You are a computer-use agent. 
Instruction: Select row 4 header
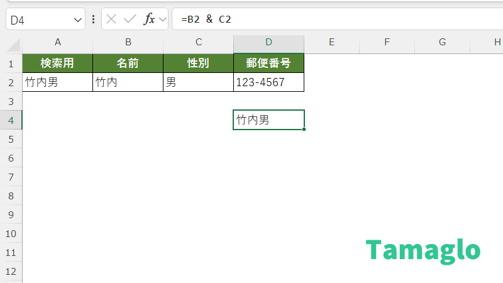click(x=11, y=119)
